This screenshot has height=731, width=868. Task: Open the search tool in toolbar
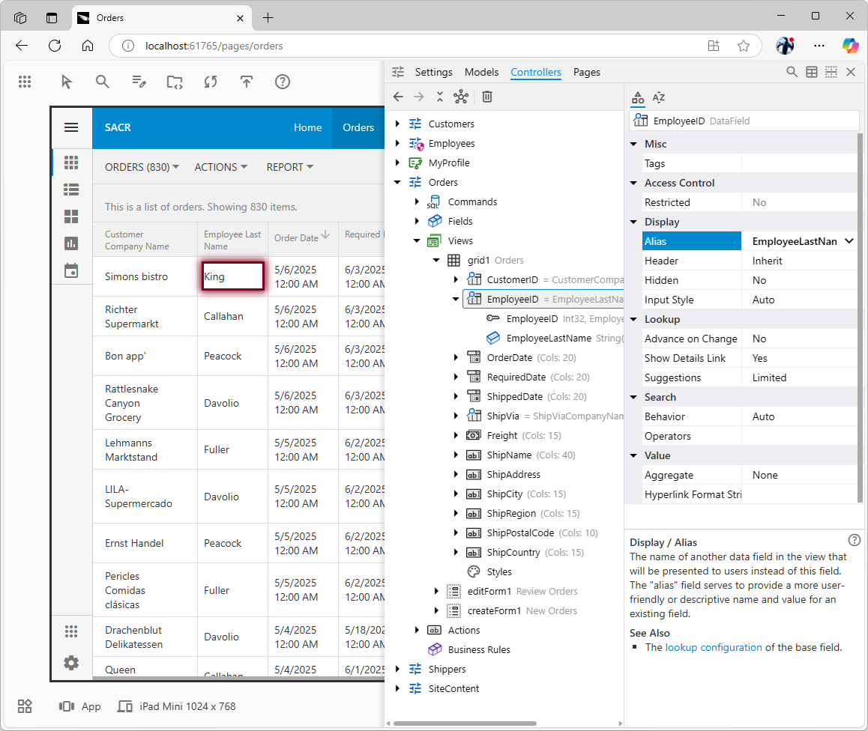click(x=102, y=82)
